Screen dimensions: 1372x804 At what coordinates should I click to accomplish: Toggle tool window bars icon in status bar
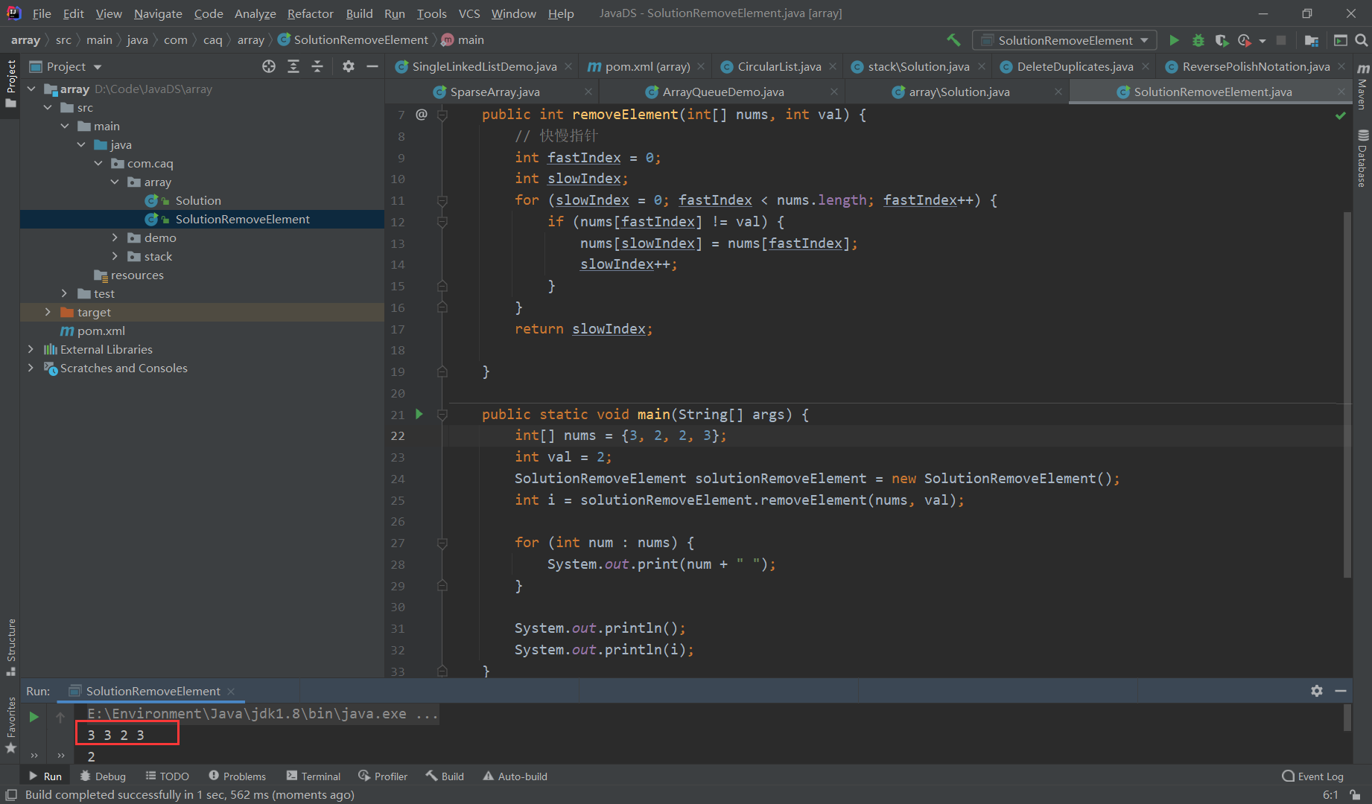click(x=10, y=795)
